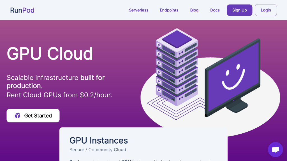Open the Serverless menu item
Image resolution: width=287 pixels, height=161 pixels.
pos(138,10)
